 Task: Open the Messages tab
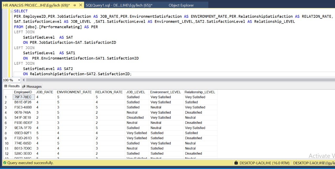click(32, 86)
